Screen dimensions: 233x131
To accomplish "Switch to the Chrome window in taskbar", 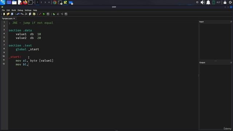I will point(55,3).
